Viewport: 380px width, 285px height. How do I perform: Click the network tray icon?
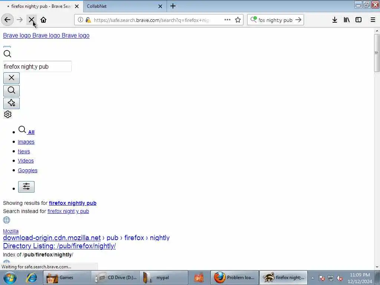pyautogui.click(x=331, y=278)
